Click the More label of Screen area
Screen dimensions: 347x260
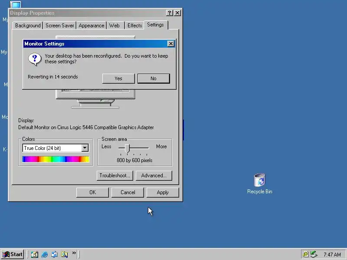coord(161,146)
